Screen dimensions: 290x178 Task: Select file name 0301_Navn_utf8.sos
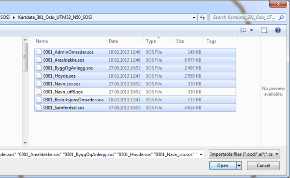tap(63, 92)
